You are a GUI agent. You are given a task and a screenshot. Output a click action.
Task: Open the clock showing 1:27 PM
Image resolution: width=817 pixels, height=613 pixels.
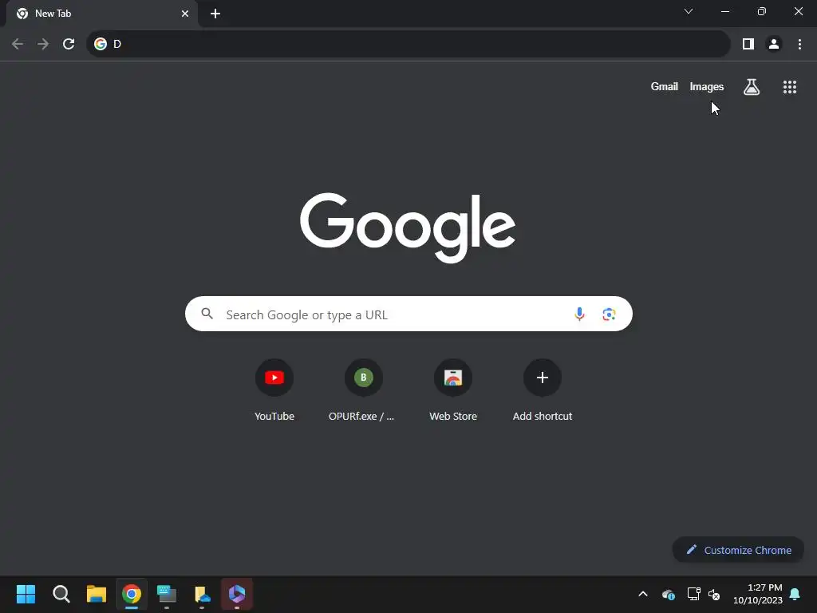758,594
